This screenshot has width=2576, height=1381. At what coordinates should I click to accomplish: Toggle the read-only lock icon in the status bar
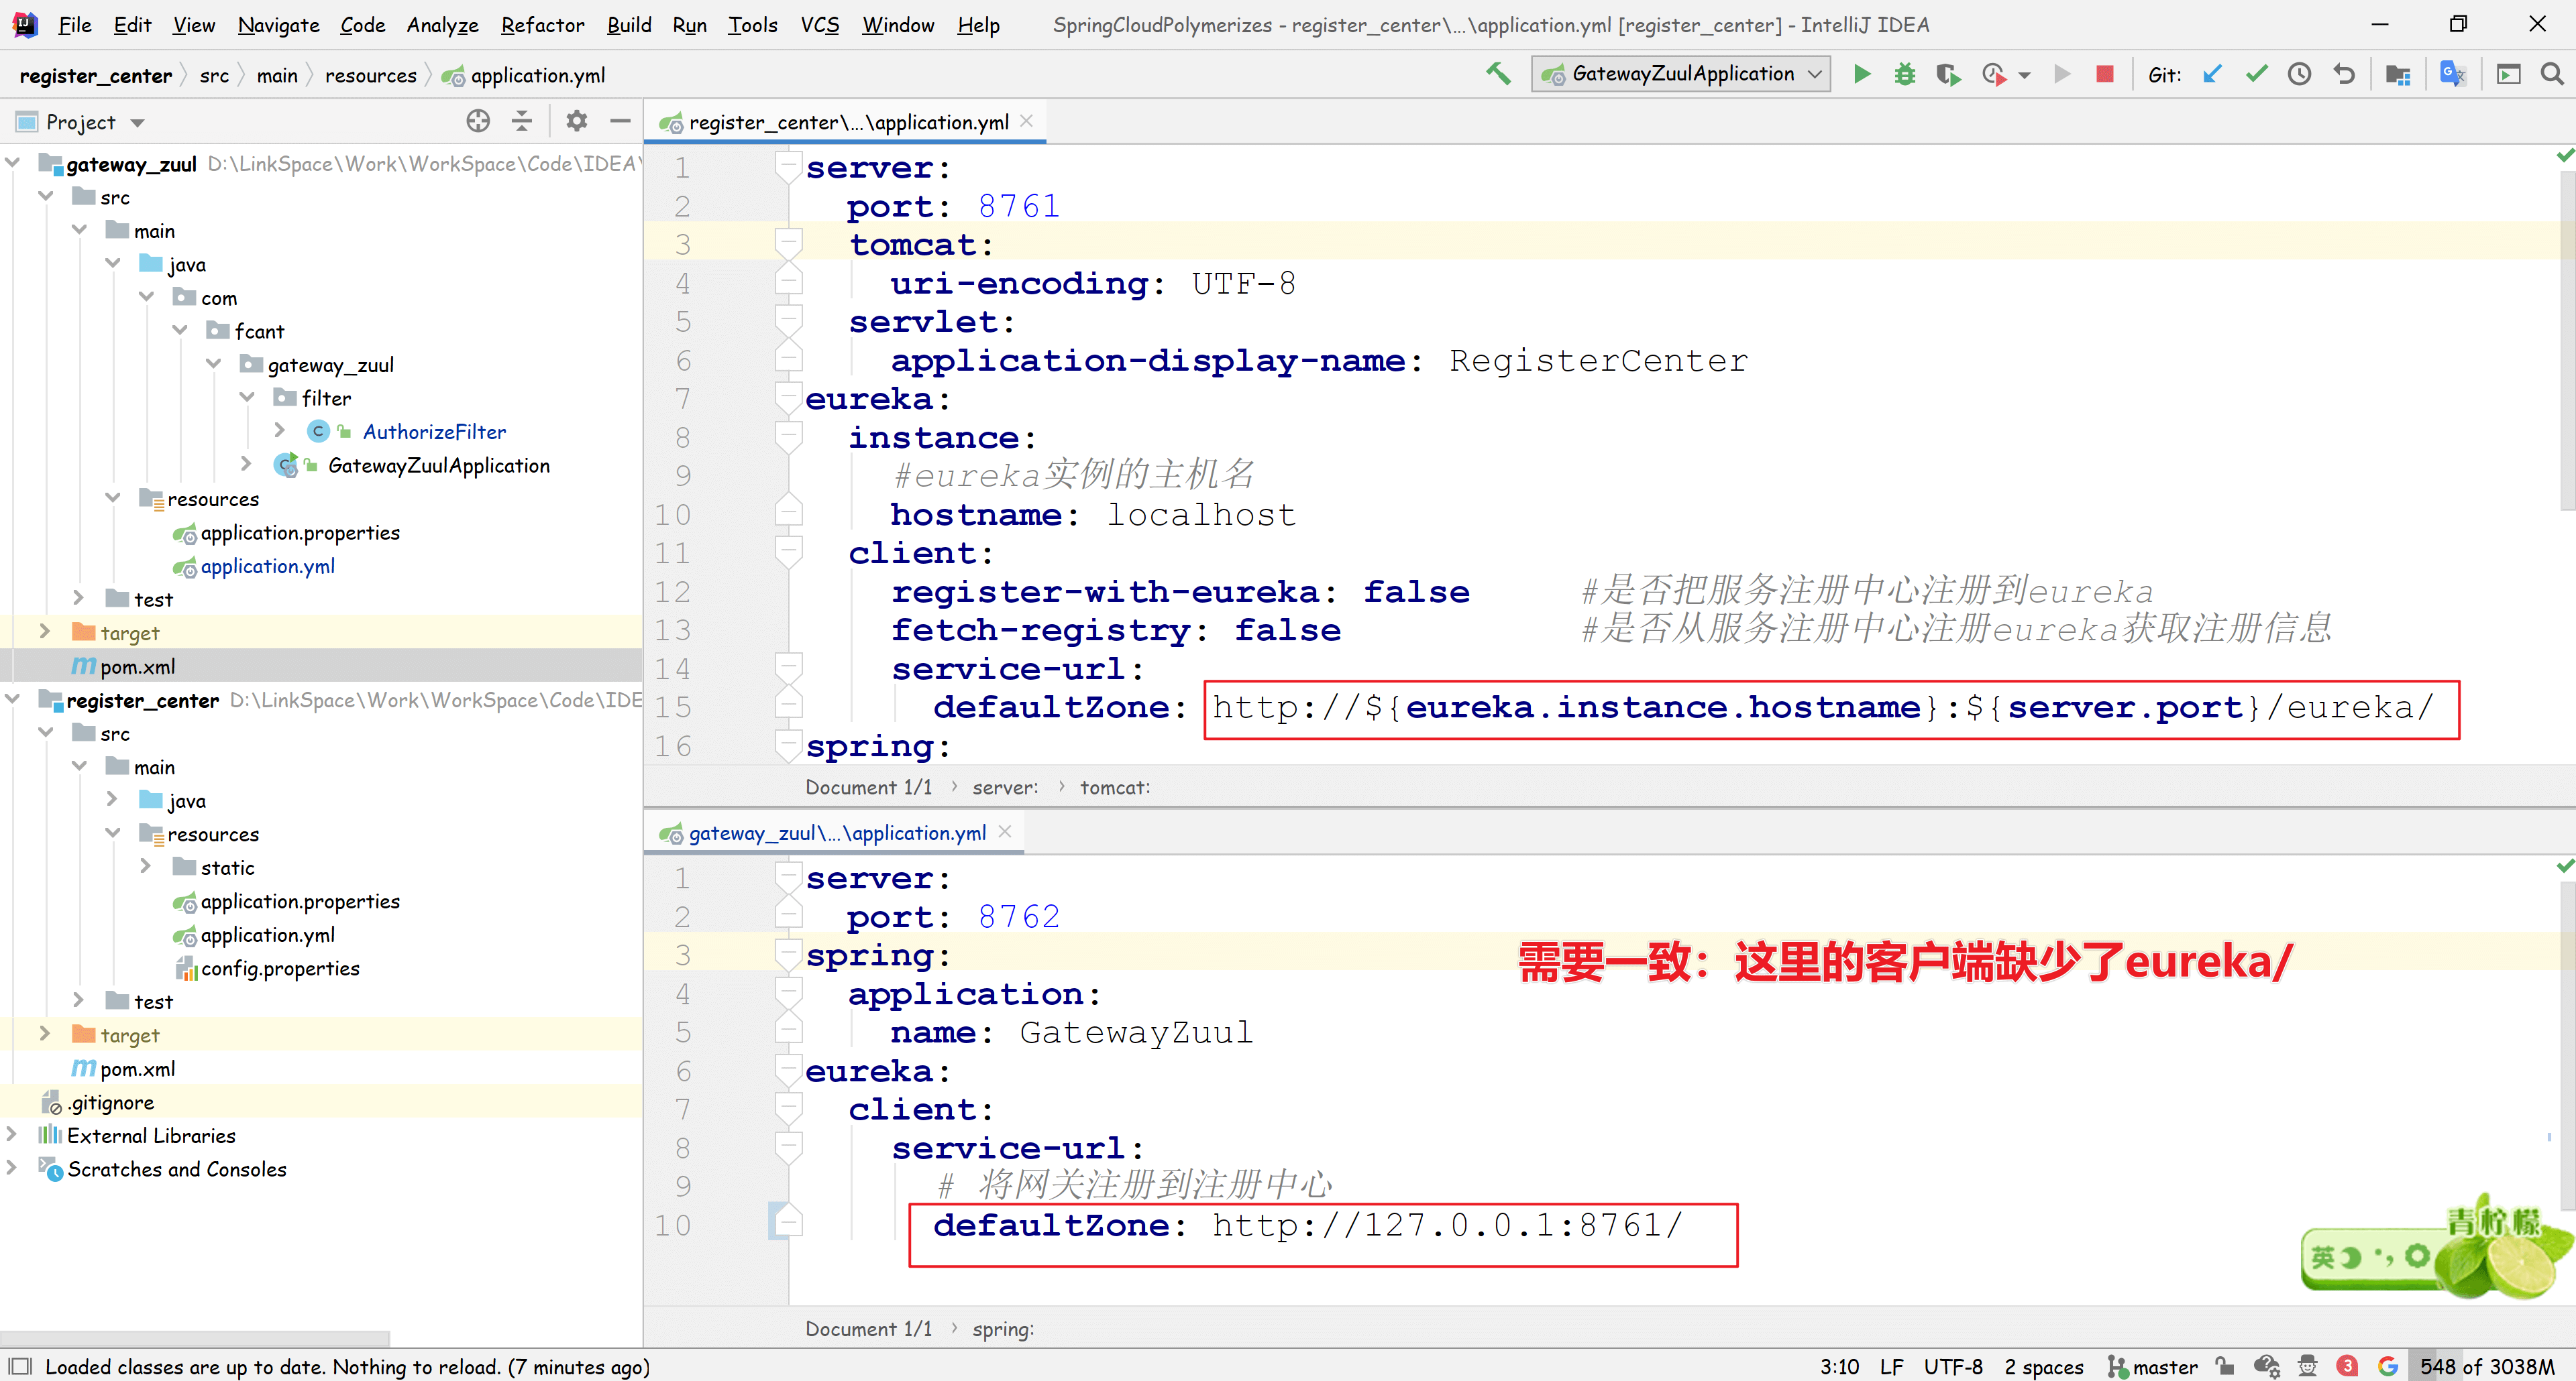point(2224,1366)
